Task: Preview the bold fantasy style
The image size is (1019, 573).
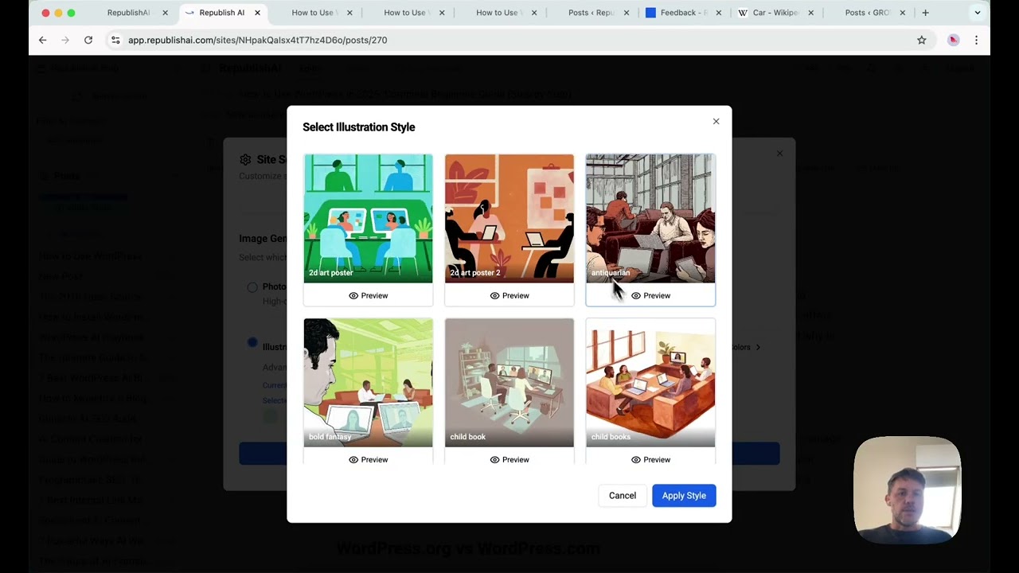Action: coord(368,459)
